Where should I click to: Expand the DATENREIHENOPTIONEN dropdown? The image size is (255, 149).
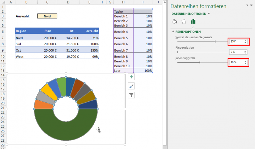coord(209,14)
